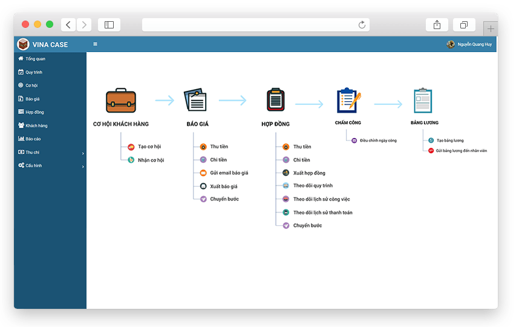519x327 pixels.
Task: Open Gửi email báo giá link
Action: [229, 173]
